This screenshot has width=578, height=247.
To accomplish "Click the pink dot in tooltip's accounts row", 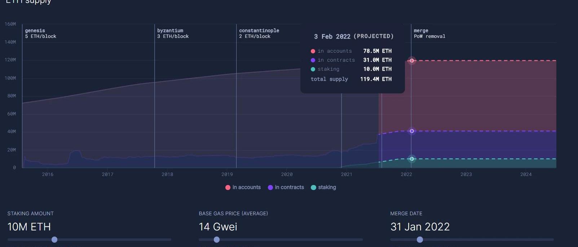I will coord(313,51).
